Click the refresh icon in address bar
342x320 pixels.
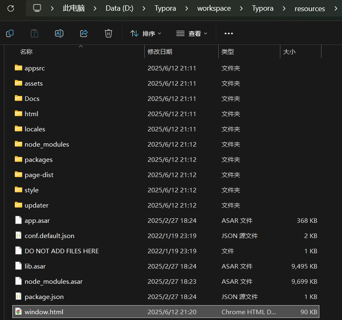[11, 9]
